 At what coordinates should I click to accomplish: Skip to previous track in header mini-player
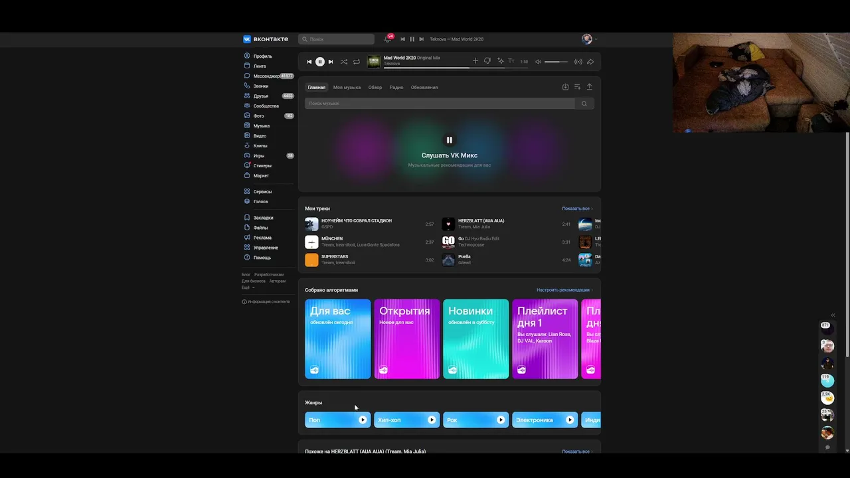[402, 39]
